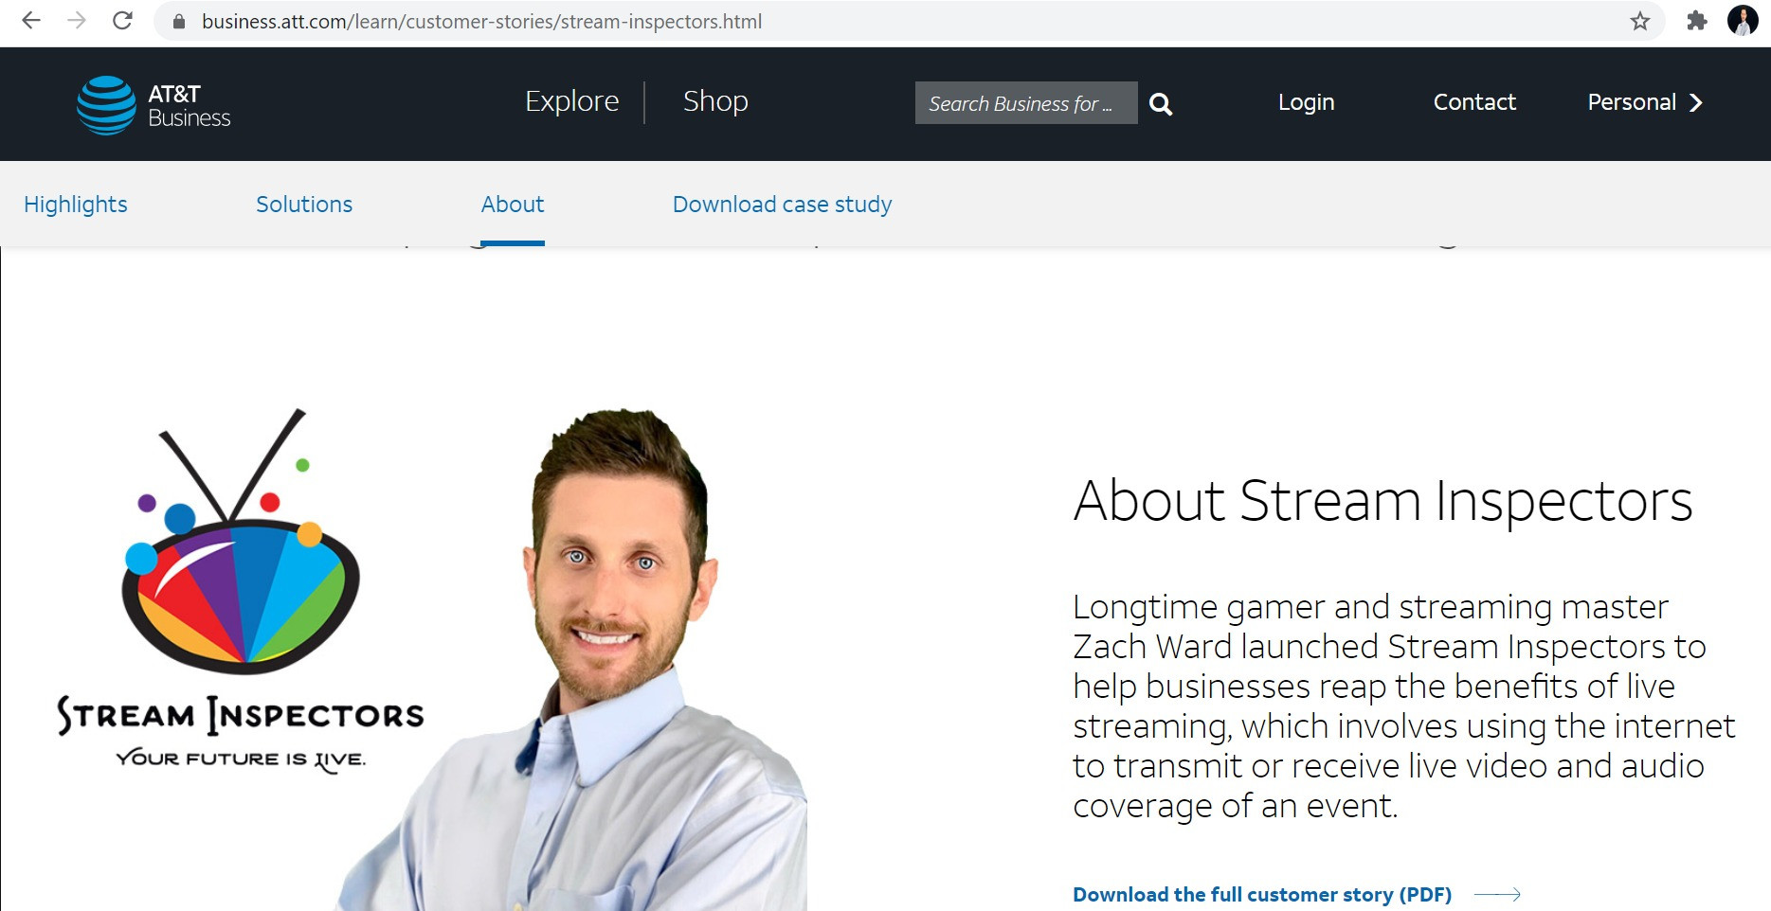
Task: Go back with the browser back arrow
Action: 31,21
